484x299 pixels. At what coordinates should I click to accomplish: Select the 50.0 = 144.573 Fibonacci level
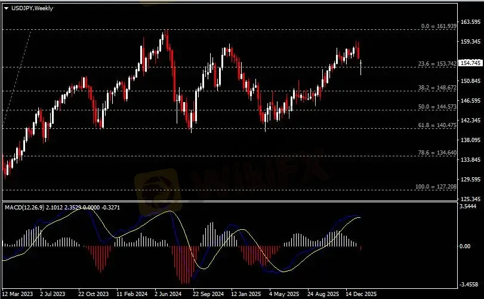tap(439, 107)
